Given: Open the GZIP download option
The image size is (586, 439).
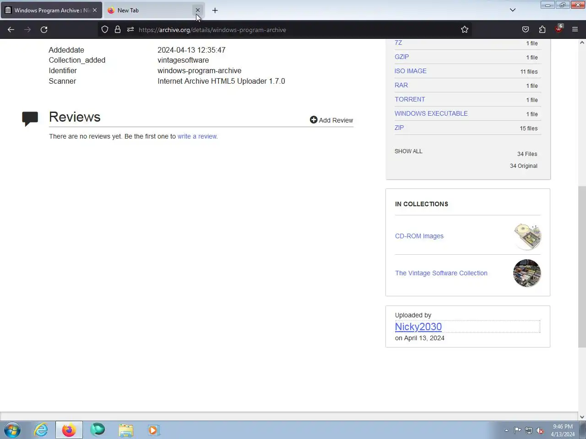Looking at the screenshot, I should (402, 57).
